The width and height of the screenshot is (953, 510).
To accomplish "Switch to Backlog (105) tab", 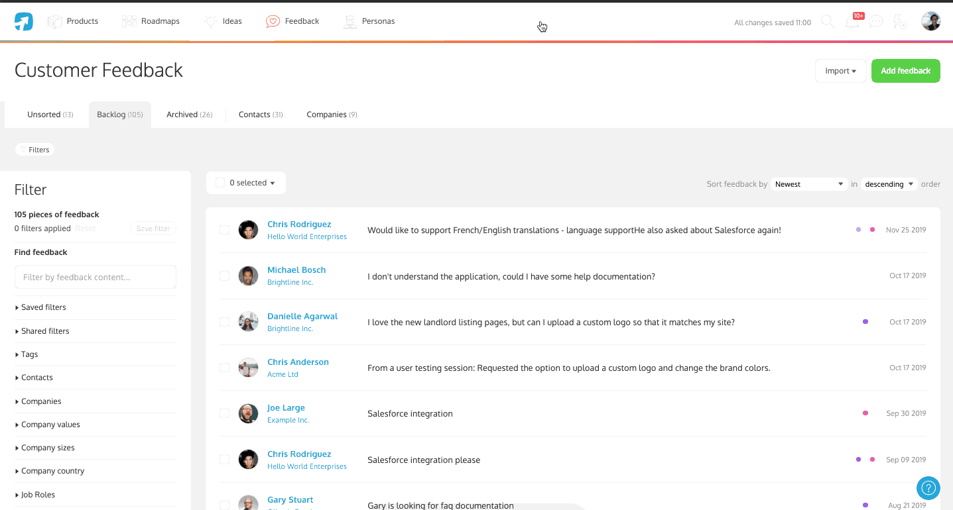I will 120,115.
